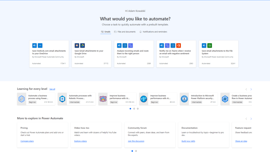
Task: Switch to the Files and documents tab
Action: (x=125, y=32)
